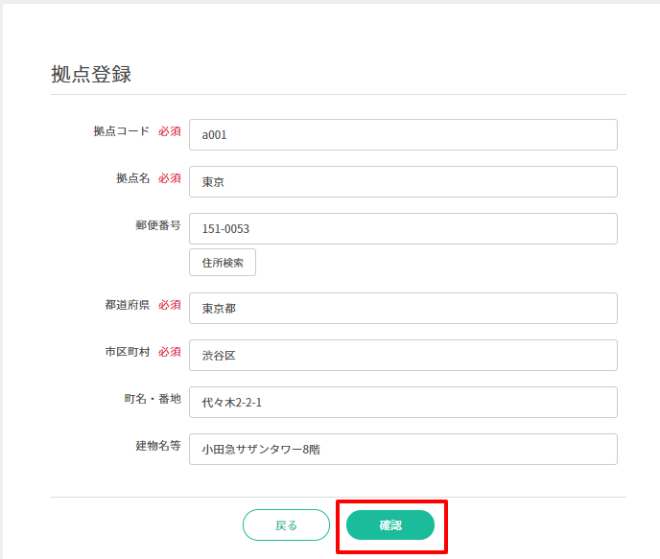Click the green 確認 button
Screen dimensions: 660x559
pyautogui.click(x=390, y=525)
